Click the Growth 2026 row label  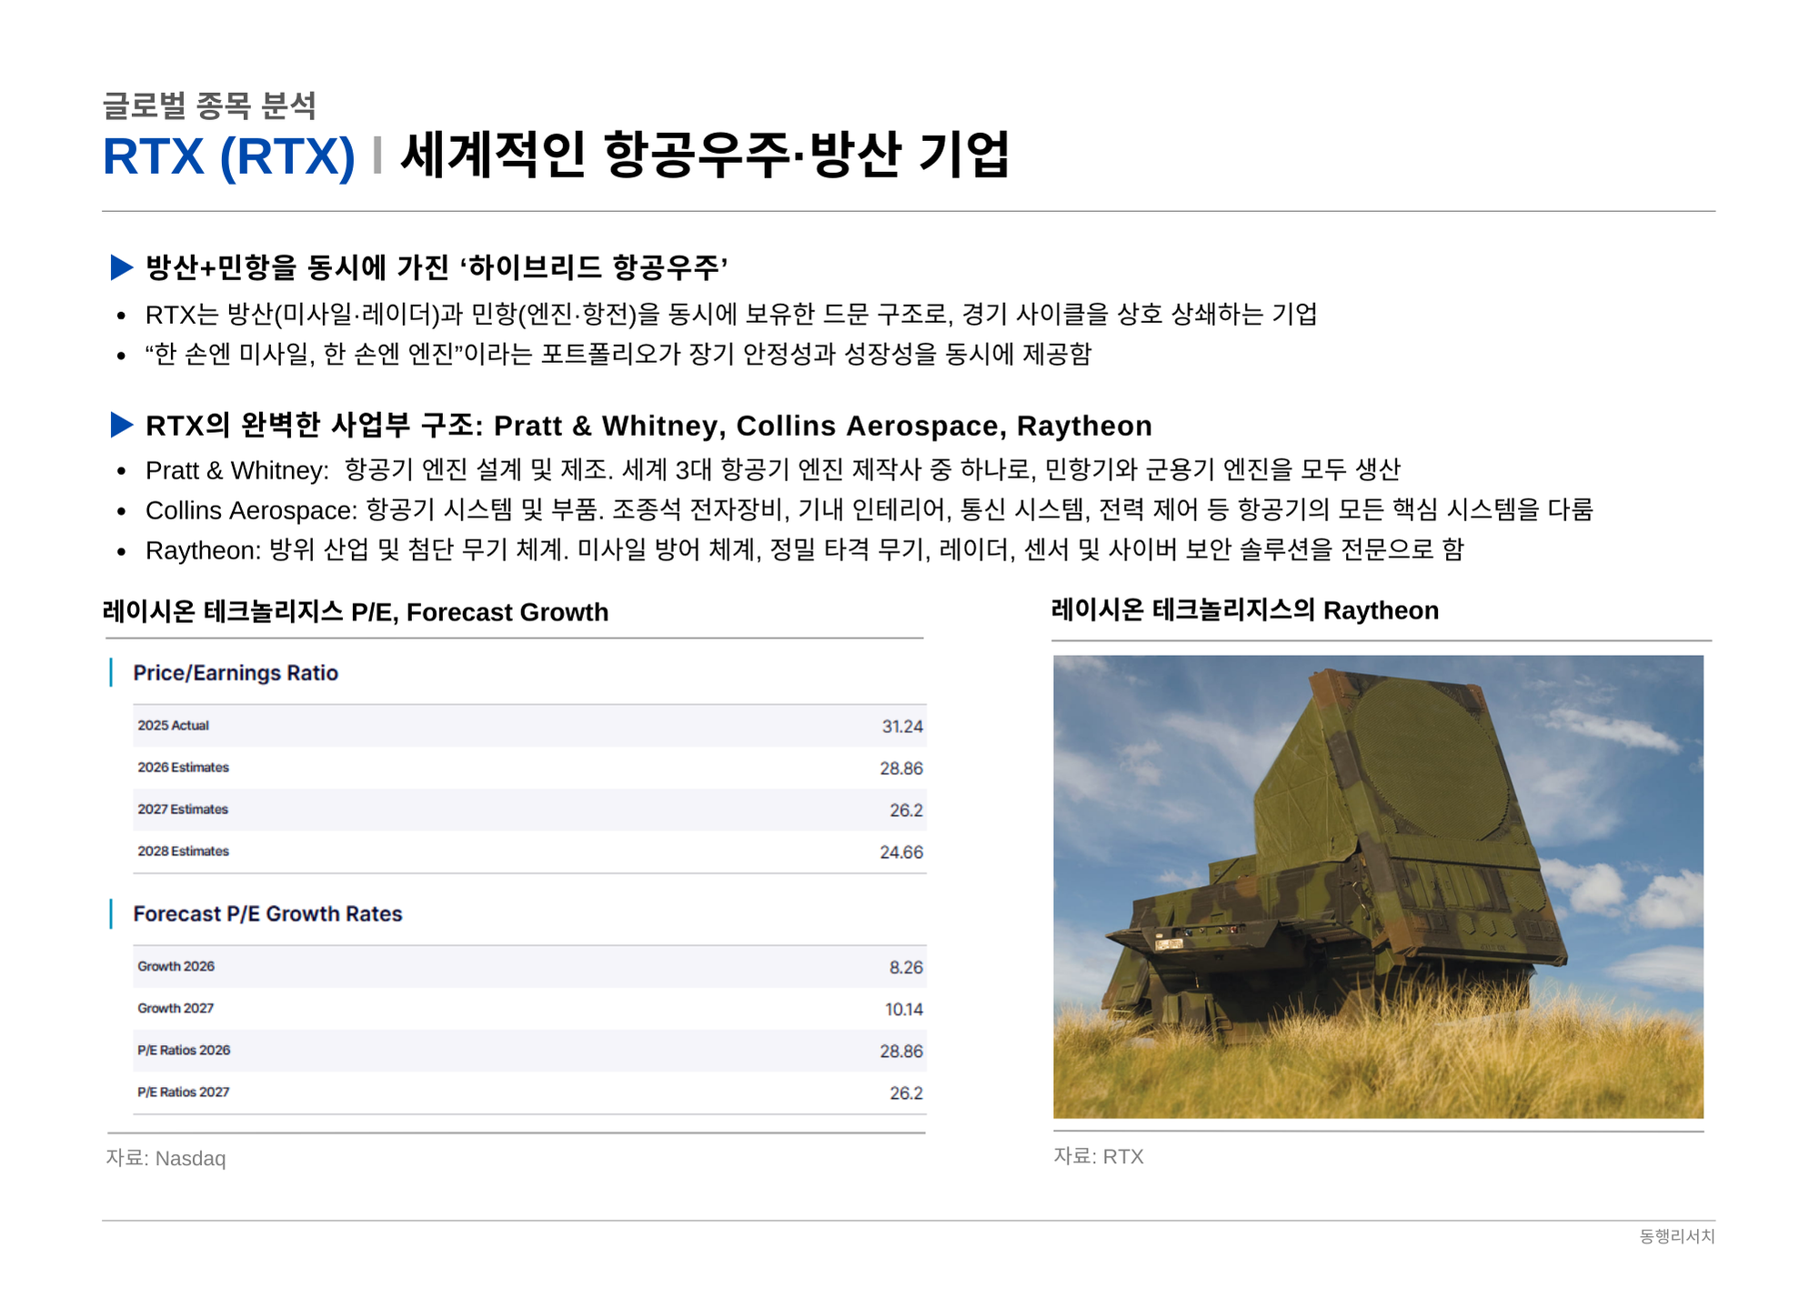pos(176,967)
